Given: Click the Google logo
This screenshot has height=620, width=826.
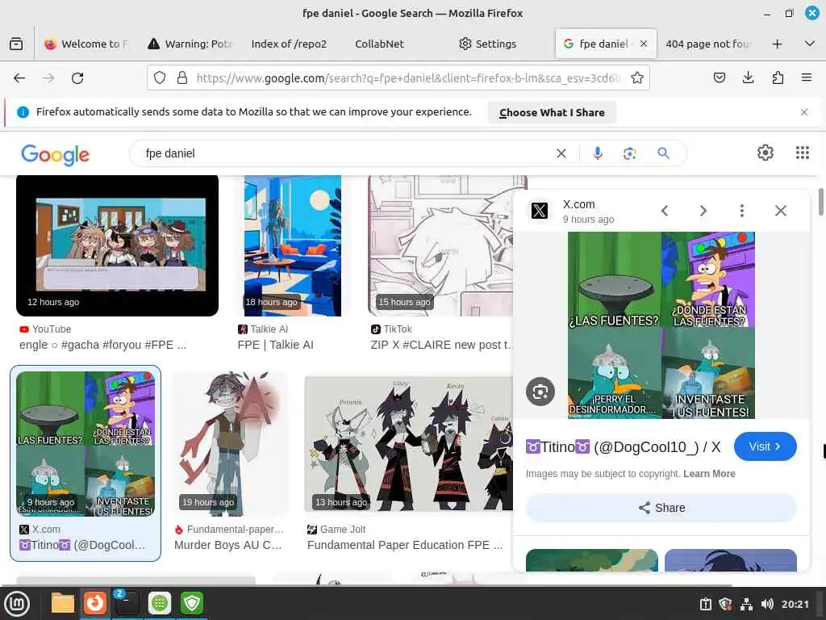Looking at the screenshot, I should [x=56, y=154].
